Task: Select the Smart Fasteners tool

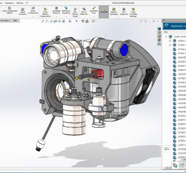Action: [x=22, y=12]
